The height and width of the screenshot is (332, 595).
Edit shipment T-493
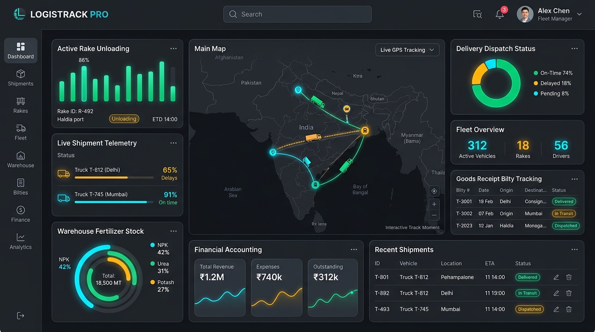point(557,309)
